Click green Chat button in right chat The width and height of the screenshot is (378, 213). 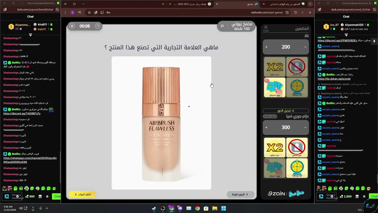[x=374, y=196]
